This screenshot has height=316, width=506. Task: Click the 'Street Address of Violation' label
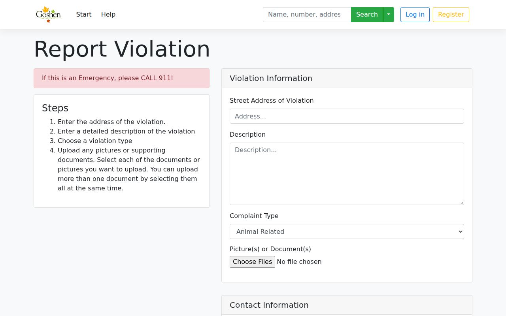click(272, 101)
